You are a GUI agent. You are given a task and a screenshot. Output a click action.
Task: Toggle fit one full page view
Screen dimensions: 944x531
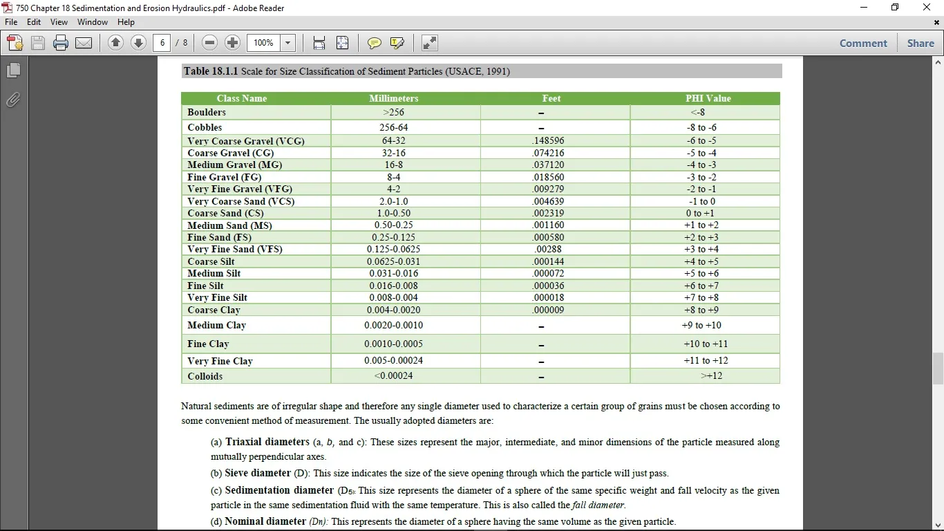[x=342, y=43]
